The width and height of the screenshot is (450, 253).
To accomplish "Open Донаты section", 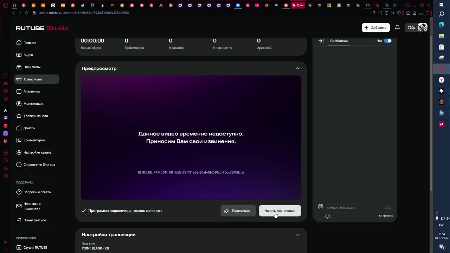I will [37, 128].
